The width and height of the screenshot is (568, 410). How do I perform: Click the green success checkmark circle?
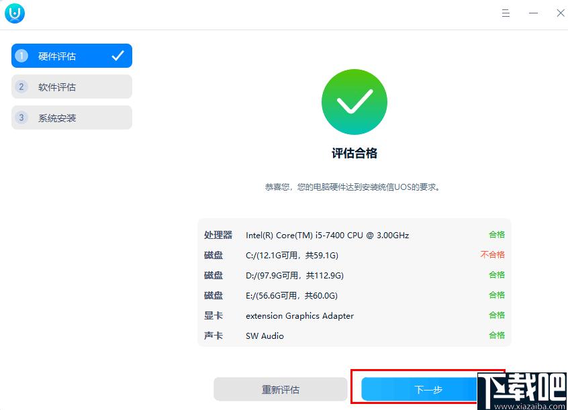[354, 102]
